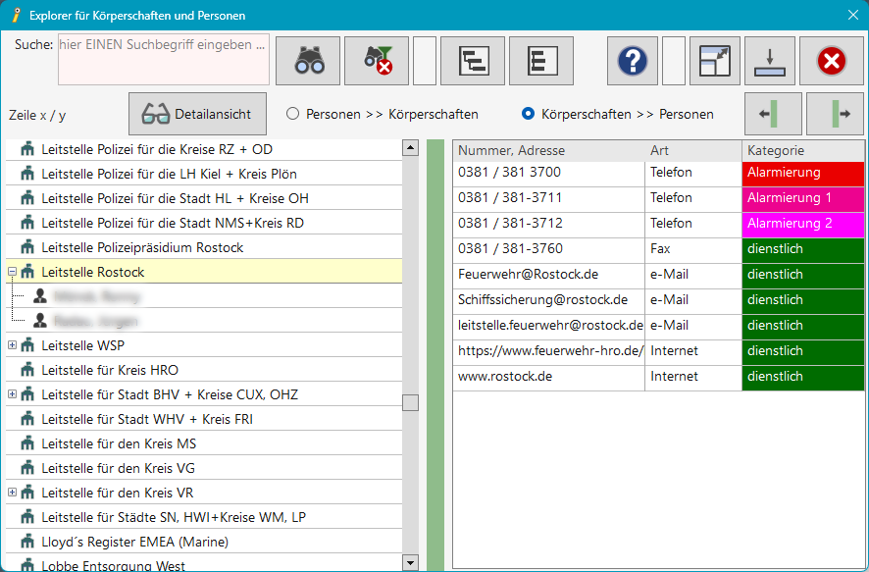Image resolution: width=869 pixels, height=572 pixels.
Task: Expand the Leitstelle WSP tree node
Action: (12, 345)
